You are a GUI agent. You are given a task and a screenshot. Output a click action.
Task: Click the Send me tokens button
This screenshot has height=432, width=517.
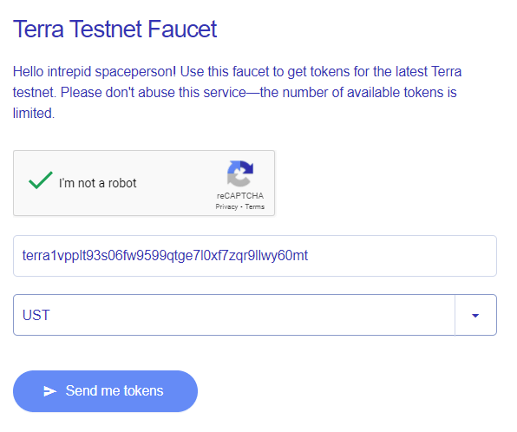pos(105,391)
